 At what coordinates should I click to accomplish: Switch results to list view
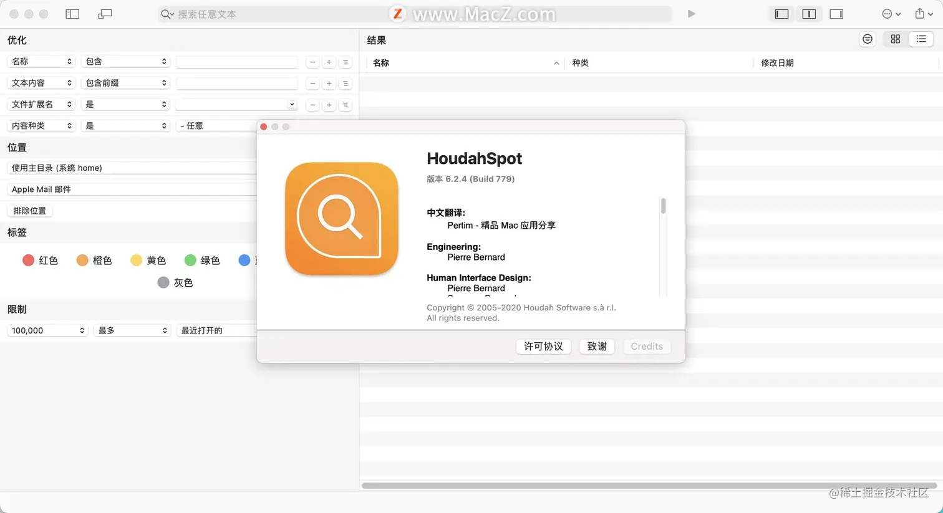[921, 39]
